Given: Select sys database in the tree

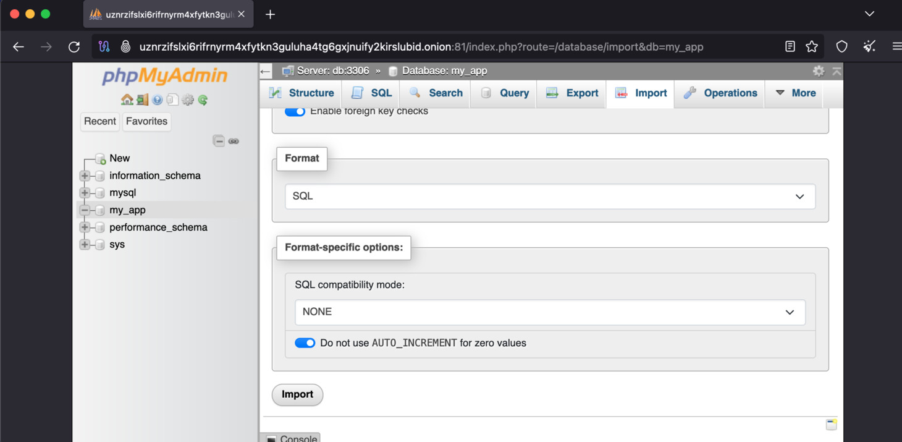Looking at the screenshot, I should tap(117, 245).
